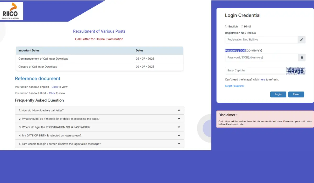Click the captcha image 44vj8
Image resolution: width=314 pixels, height=183 pixels.
pos(296,71)
